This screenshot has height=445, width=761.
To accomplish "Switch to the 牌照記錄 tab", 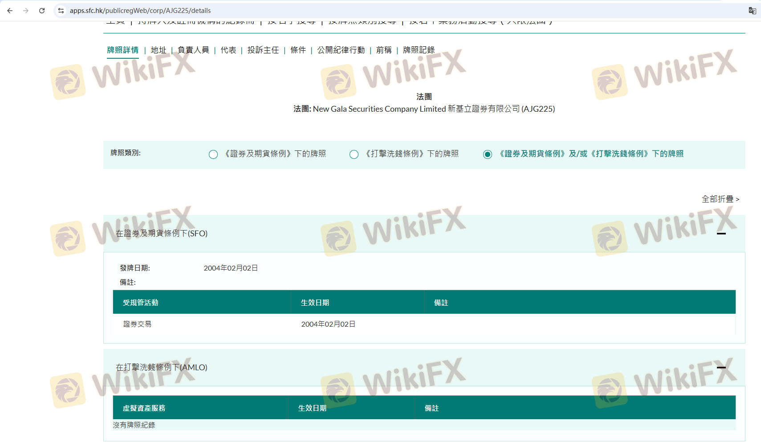I will coord(419,50).
